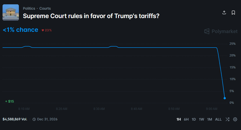Open the Politics category link
This screenshot has height=130, width=241.
tap(29, 8)
